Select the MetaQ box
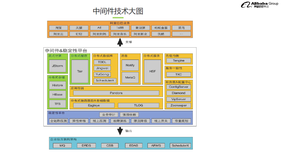Image resolution: width=283 pixels, height=154 pixels. (130, 77)
